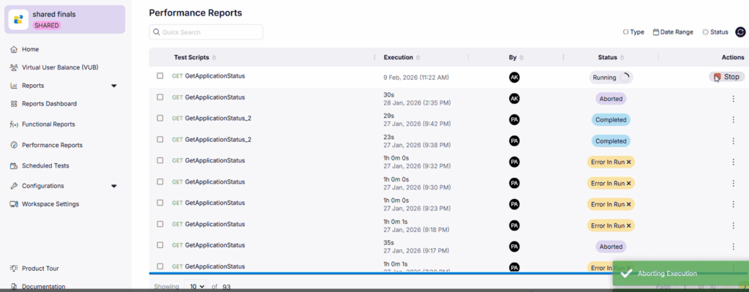Click the Completed status for 9:42 PM run
The height and width of the screenshot is (292, 749).
pyautogui.click(x=611, y=120)
